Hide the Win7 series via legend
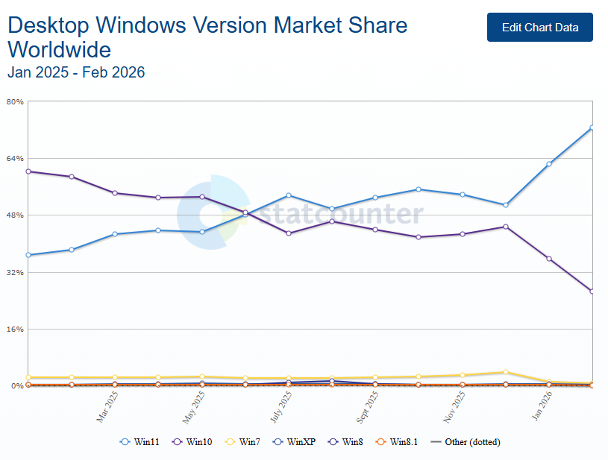Viewport: 608px width, 460px height. [x=242, y=442]
